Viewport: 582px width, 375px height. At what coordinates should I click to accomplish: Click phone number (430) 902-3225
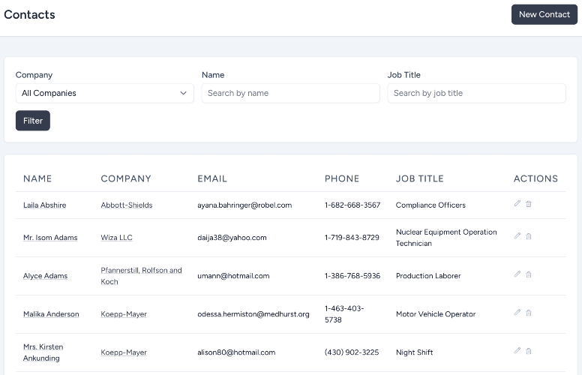pyautogui.click(x=352, y=352)
